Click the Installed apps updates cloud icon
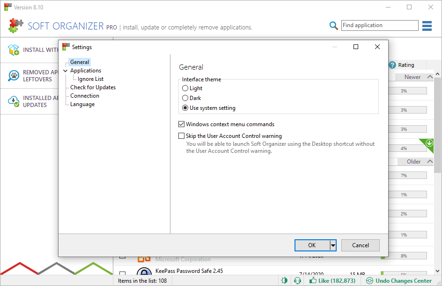The height and width of the screenshot is (286, 442). [14, 101]
